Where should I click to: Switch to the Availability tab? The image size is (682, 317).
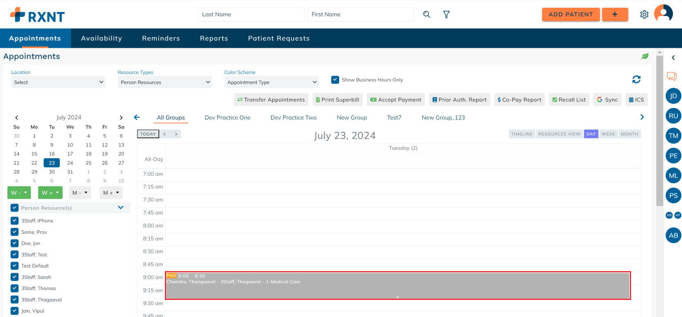101,38
